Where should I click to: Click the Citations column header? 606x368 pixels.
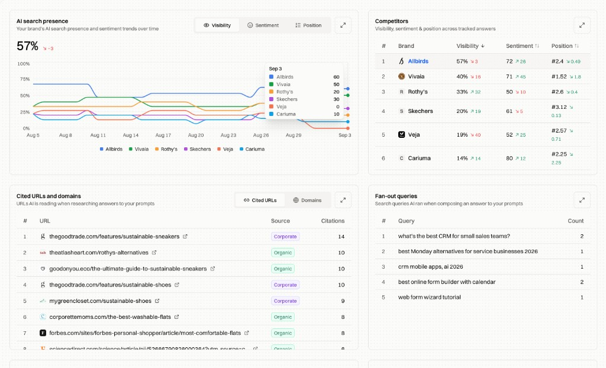tap(333, 221)
